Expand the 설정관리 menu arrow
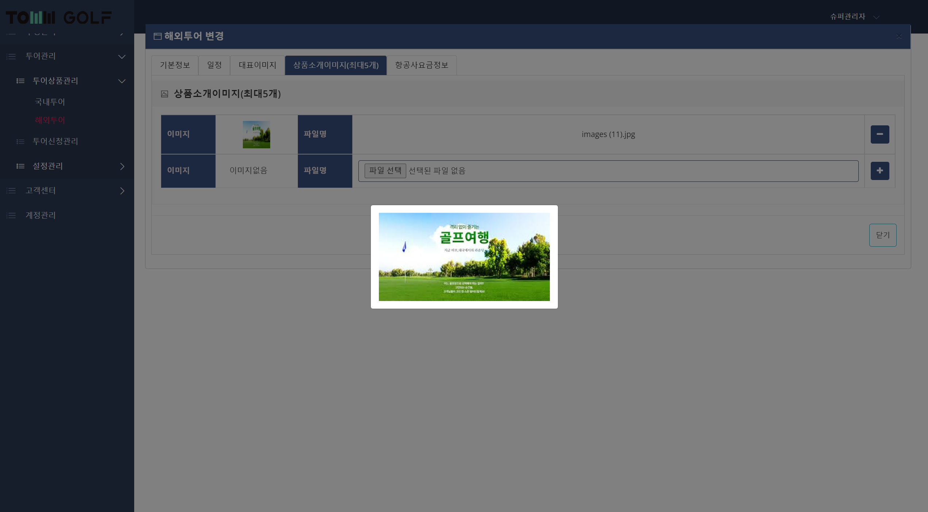Viewport: 928px width, 512px height. [x=122, y=166]
